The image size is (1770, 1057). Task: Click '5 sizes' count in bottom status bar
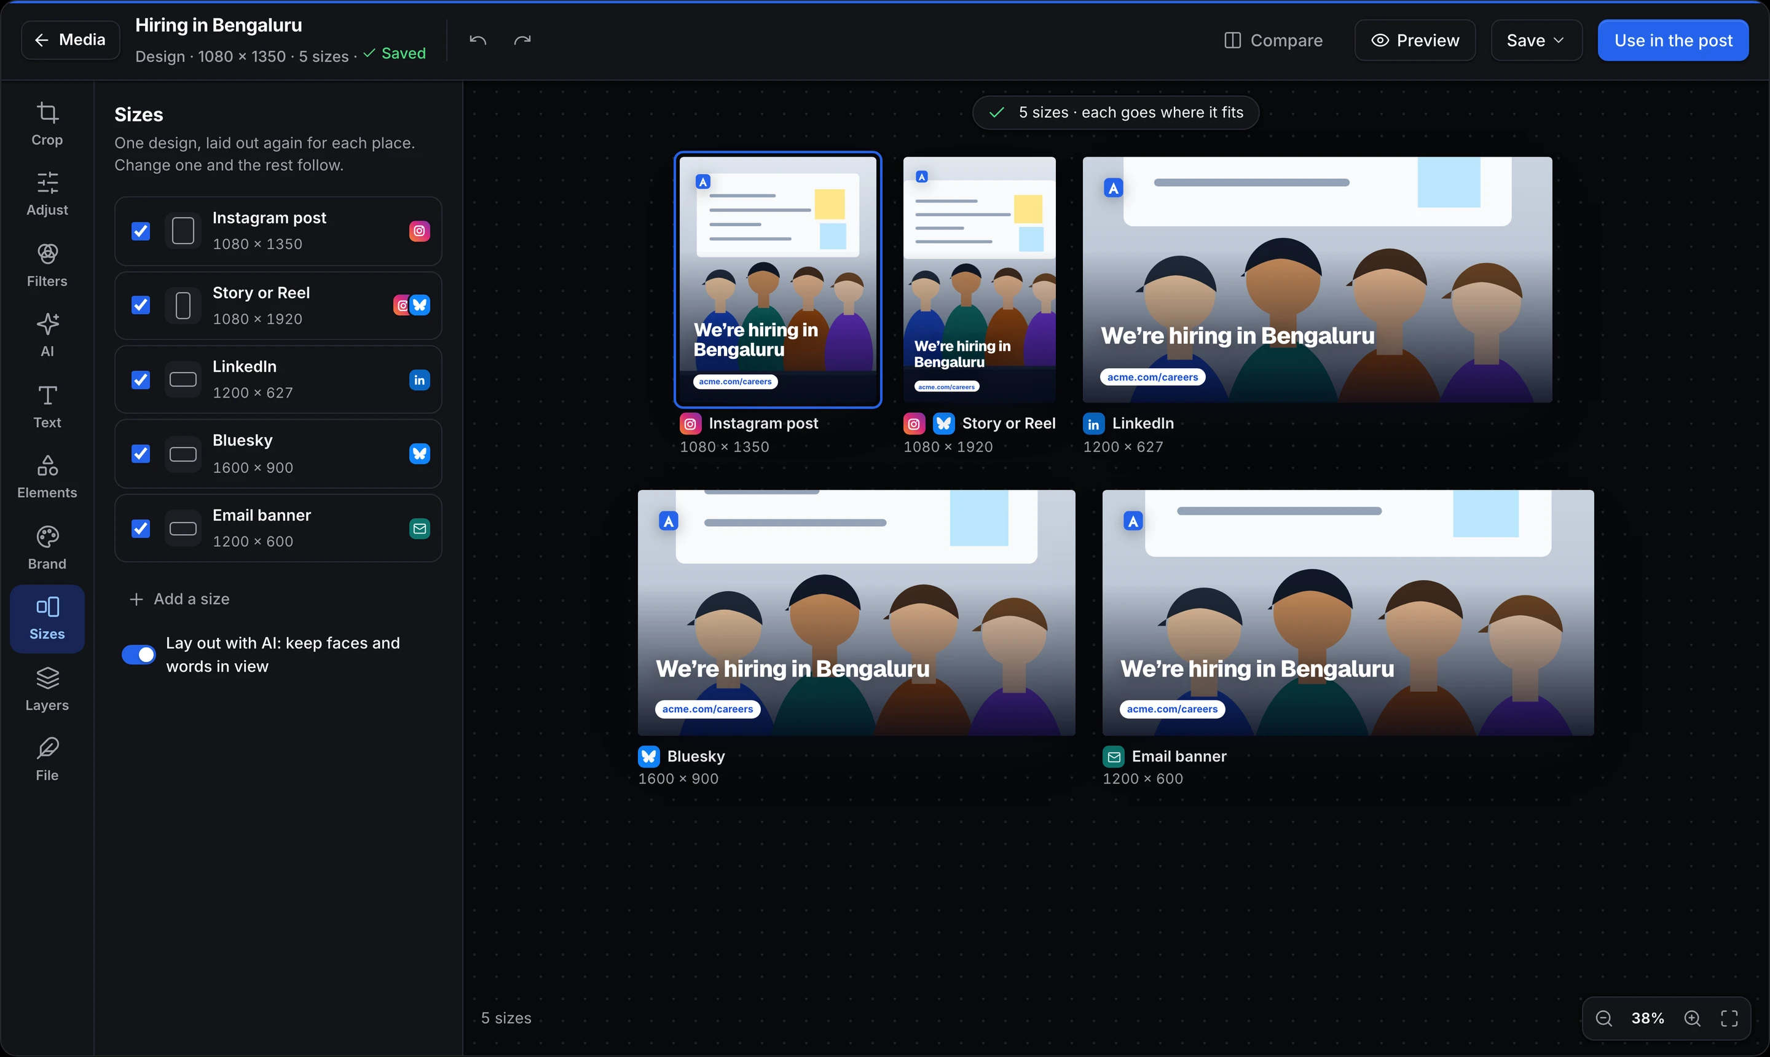[506, 1018]
